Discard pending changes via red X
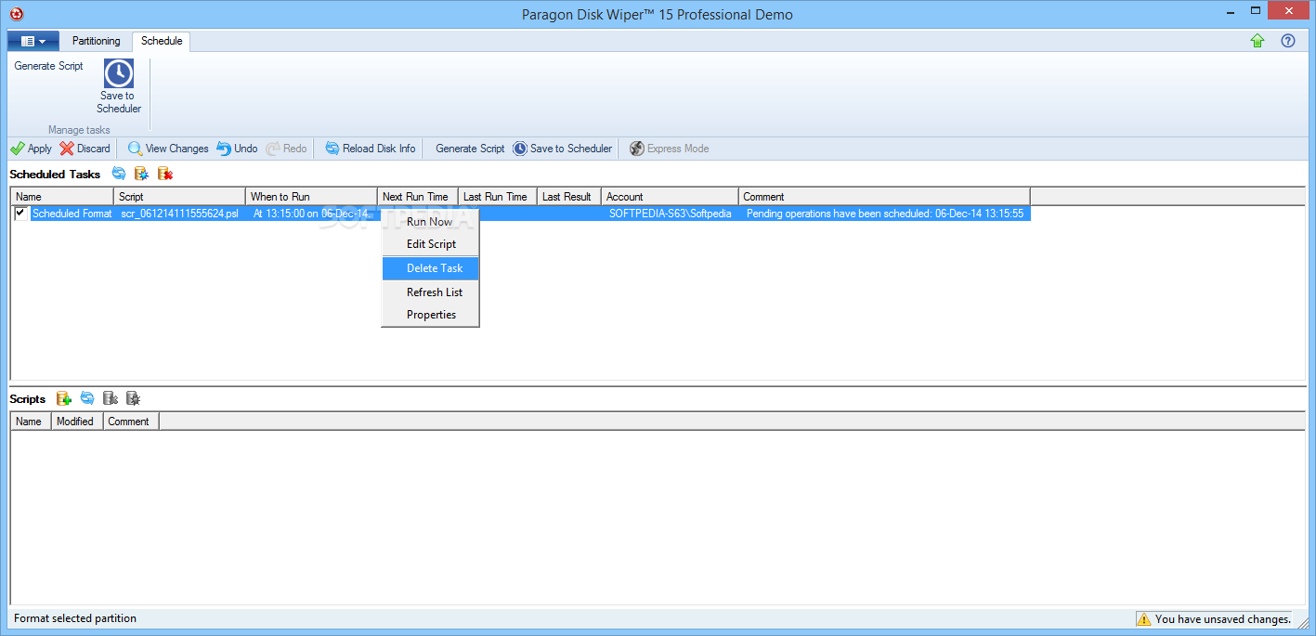The image size is (1316, 636). click(x=85, y=149)
